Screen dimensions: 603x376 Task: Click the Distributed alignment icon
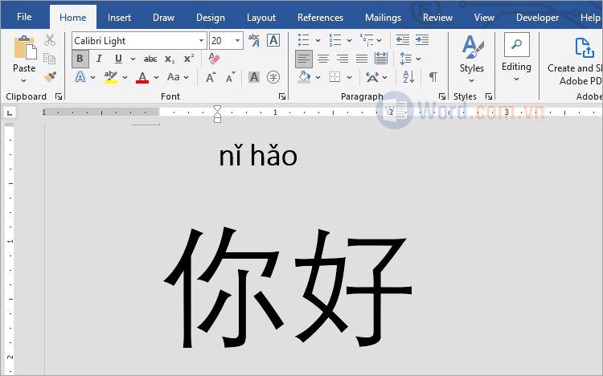click(x=381, y=59)
